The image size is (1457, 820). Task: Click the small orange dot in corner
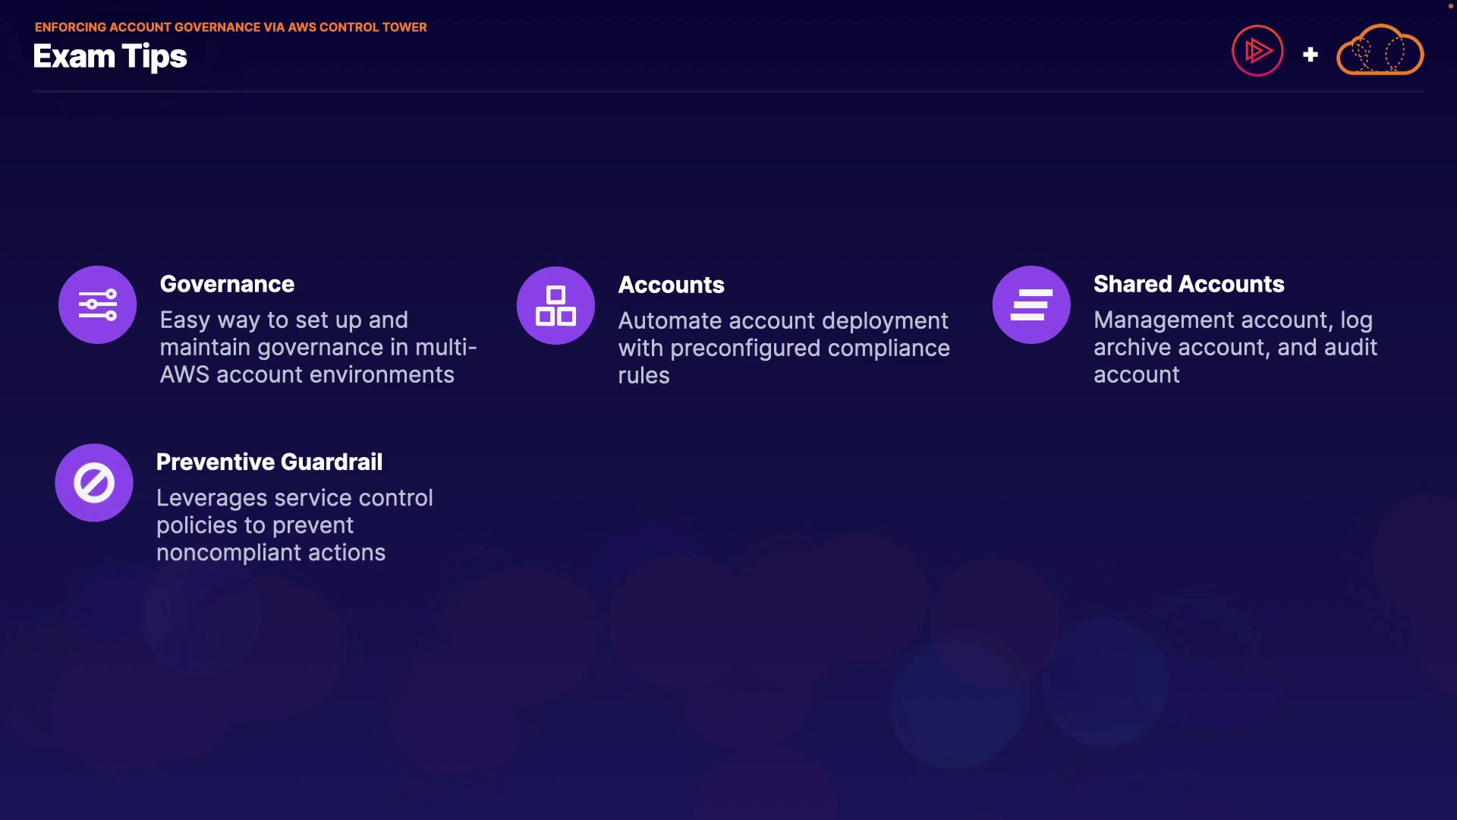click(1450, 6)
